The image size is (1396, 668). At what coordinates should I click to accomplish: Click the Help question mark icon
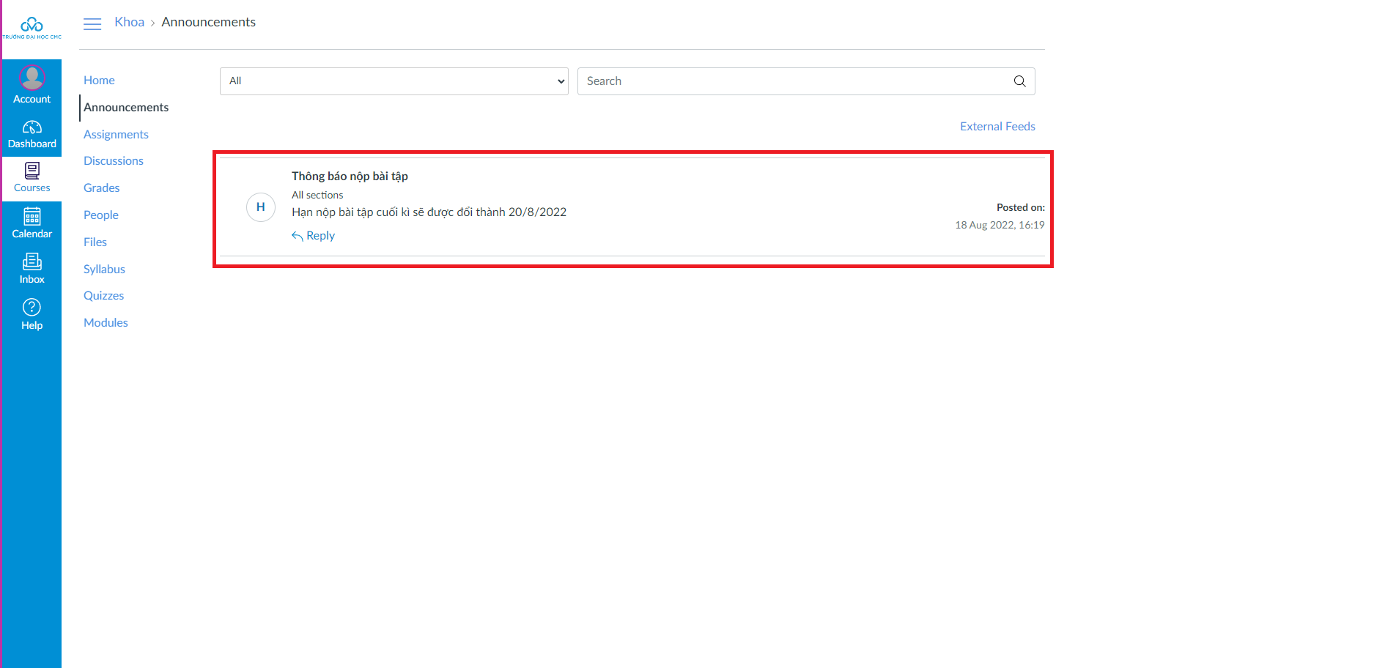click(x=32, y=308)
